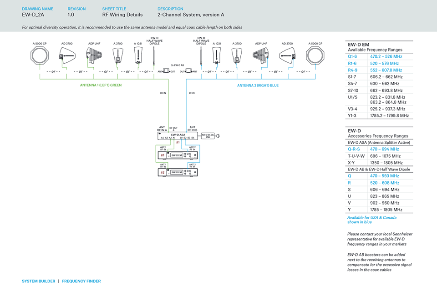The image size is (437, 291).
Task: Click the EW-D AB booster on the blue line
Action: [x=188, y=71]
